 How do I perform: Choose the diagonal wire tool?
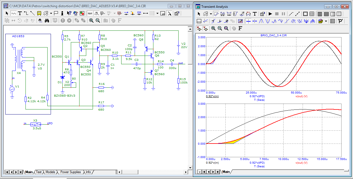[x=32, y=13]
